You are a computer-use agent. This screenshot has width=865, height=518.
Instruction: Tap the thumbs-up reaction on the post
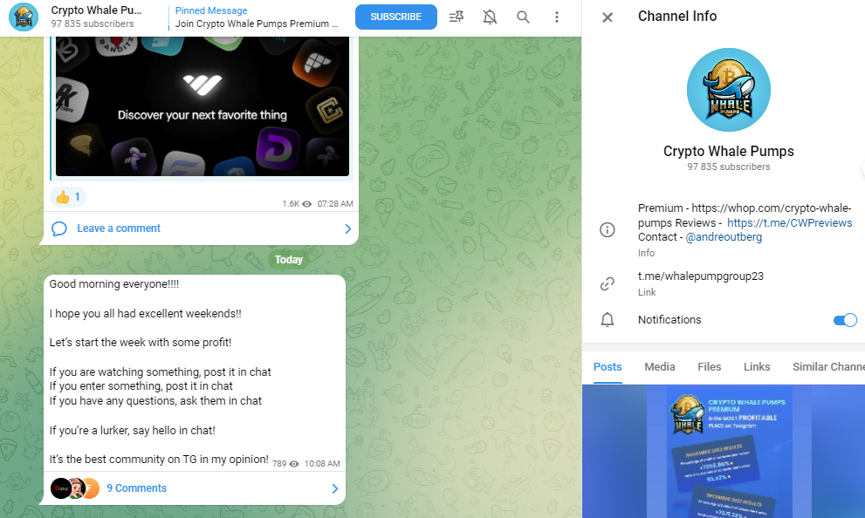coord(67,197)
